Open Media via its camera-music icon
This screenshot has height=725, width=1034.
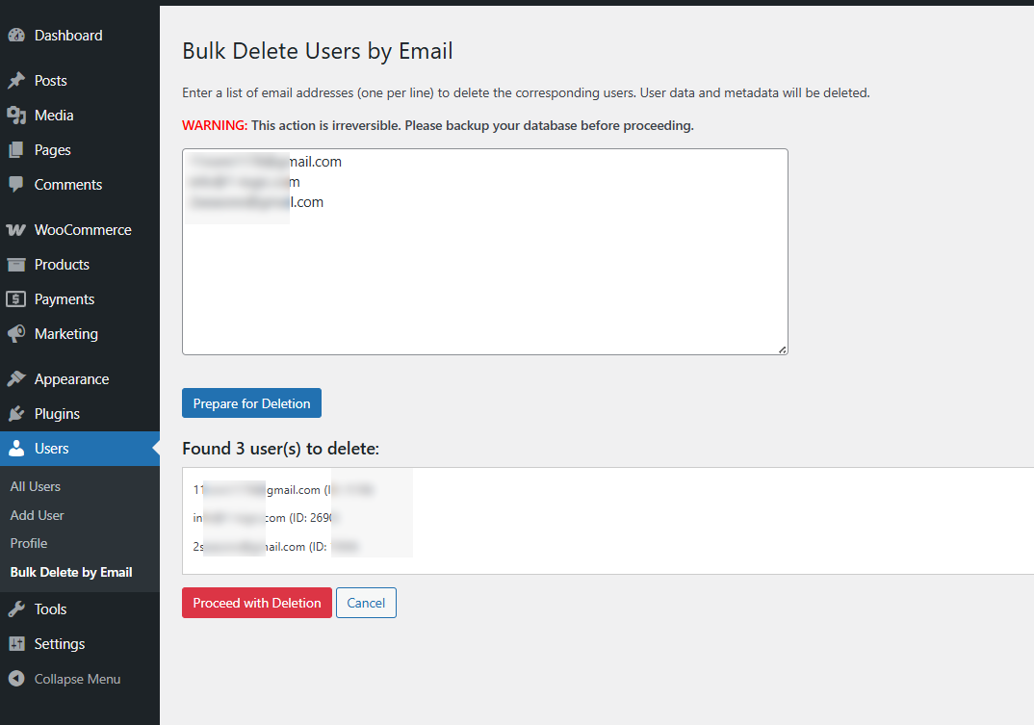tap(16, 116)
